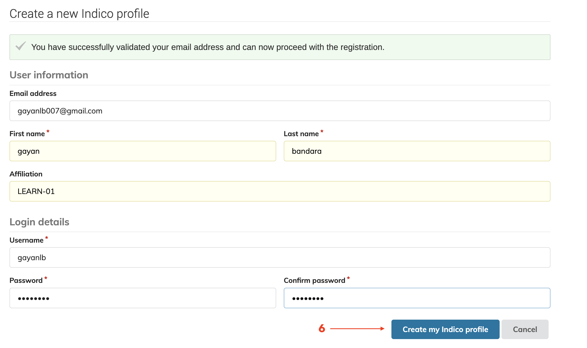Click the success checkmark icon

click(x=21, y=46)
